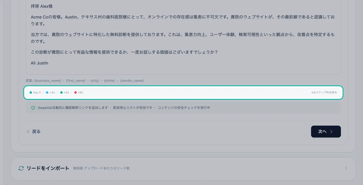Click the 次へ next button
Image resolution: width=363 pixels, height=185 pixels.
(x=326, y=132)
